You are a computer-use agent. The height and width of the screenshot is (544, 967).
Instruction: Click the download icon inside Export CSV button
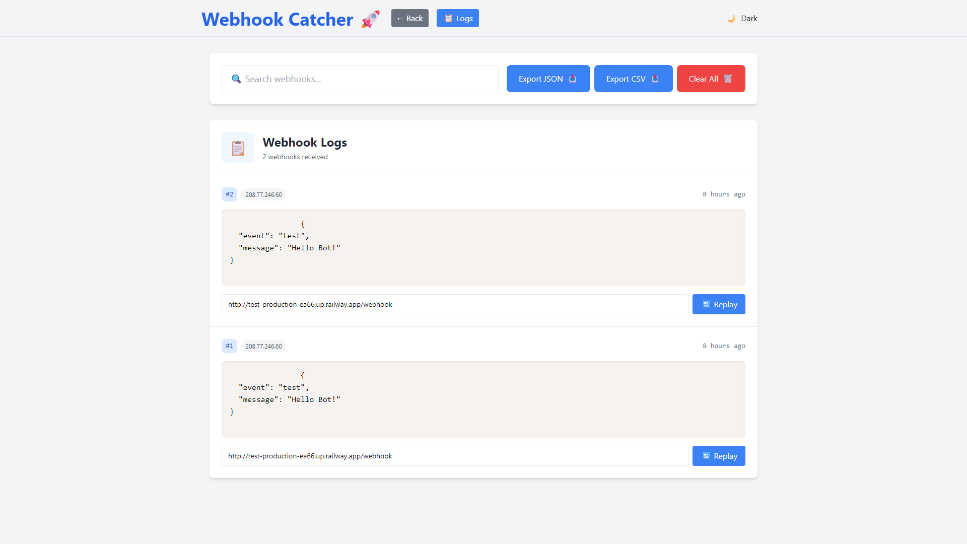[x=655, y=79]
